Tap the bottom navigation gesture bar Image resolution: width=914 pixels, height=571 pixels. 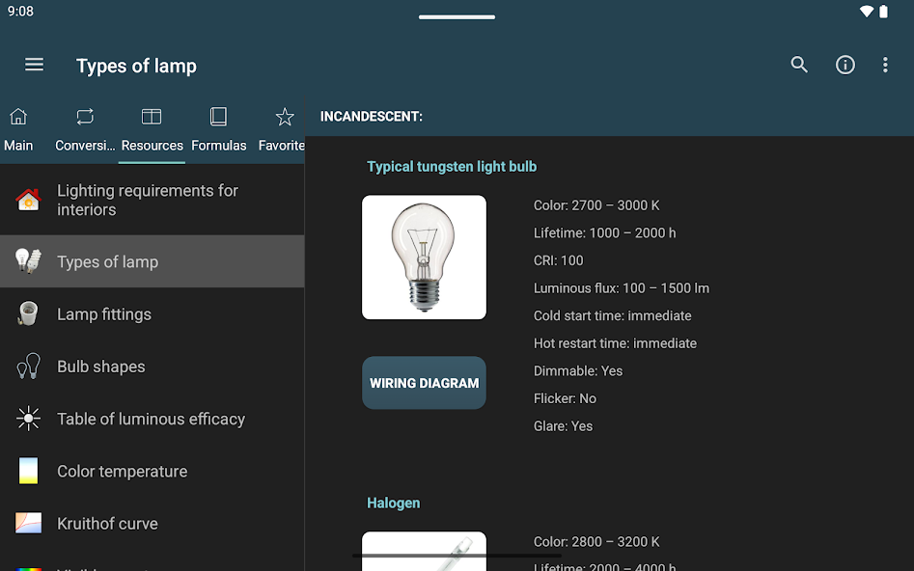(457, 556)
